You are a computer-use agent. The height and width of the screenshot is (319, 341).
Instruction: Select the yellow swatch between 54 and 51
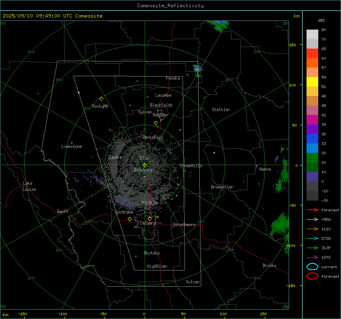coord(312,82)
